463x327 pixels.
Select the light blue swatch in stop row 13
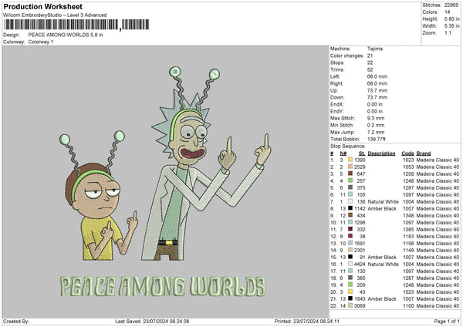pos(350,243)
